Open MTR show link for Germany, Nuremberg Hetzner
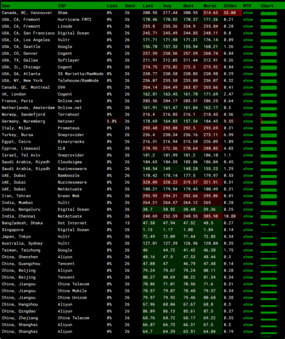The height and width of the screenshot is (339, 285). click(248, 121)
